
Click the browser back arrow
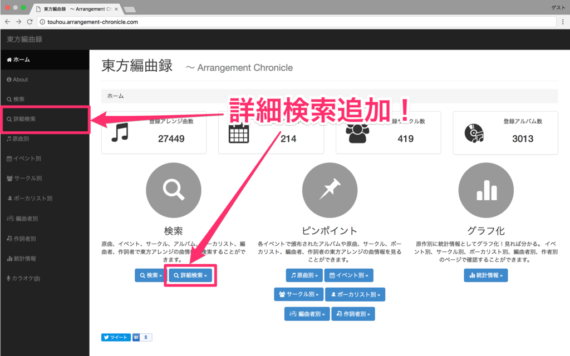[7, 22]
